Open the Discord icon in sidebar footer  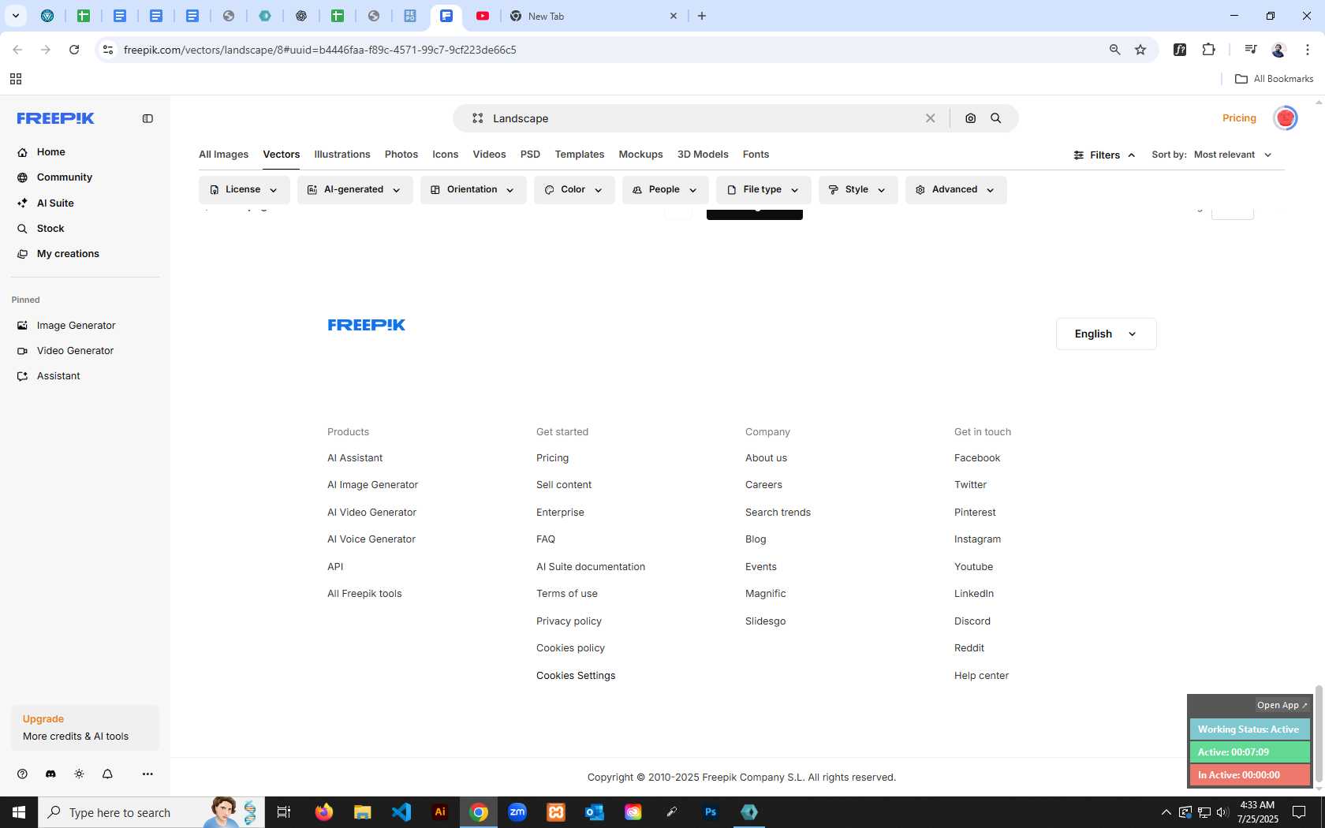tap(50, 774)
